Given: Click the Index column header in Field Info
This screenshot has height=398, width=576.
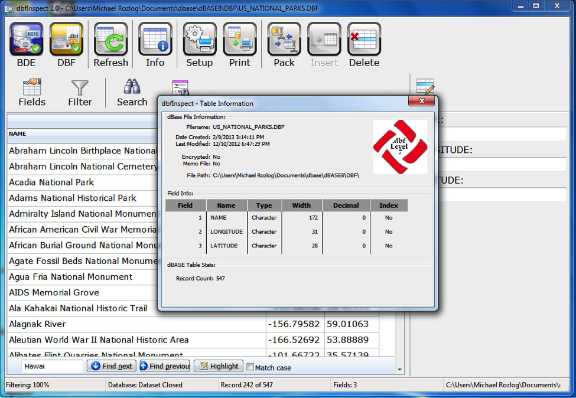Looking at the screenshot, I should (389, 205).
